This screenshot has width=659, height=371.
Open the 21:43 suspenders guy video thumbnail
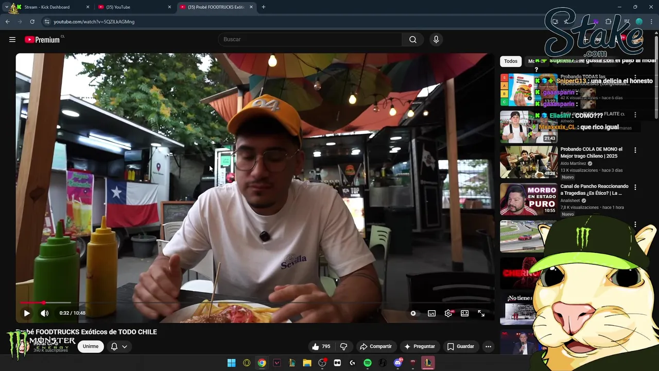pos(529,126)
